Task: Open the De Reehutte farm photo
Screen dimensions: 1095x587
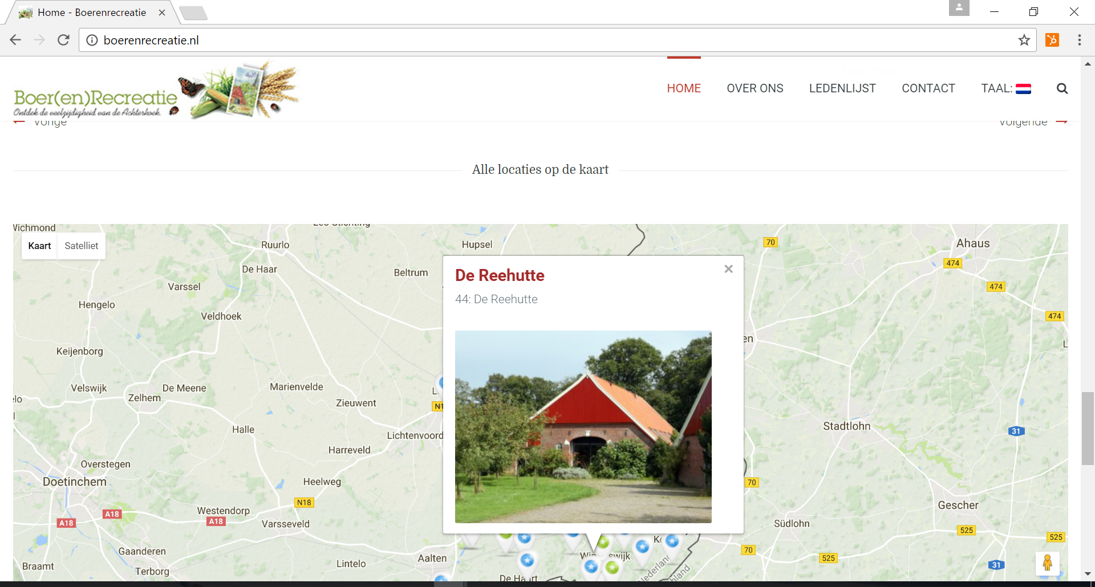Action: [x=583, y=426]
